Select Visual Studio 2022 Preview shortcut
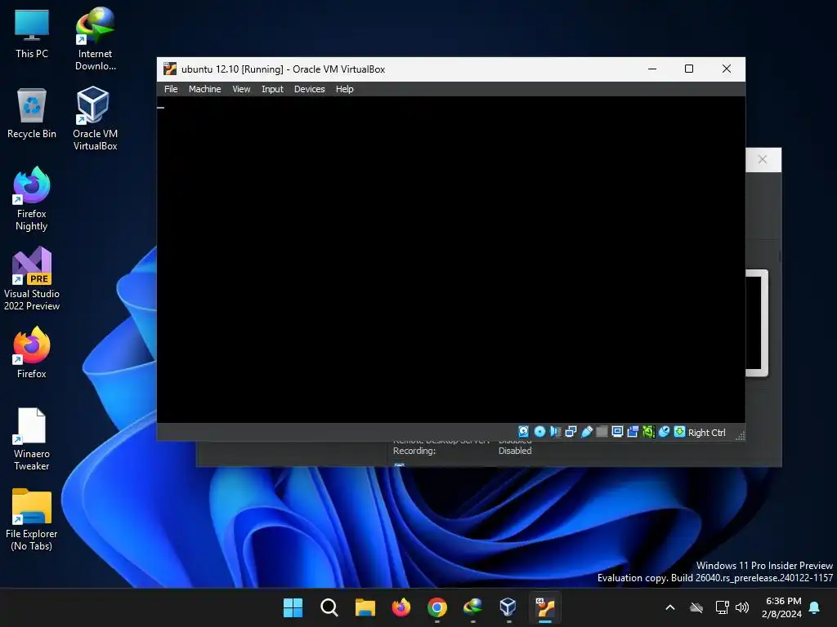837x627 pixels. click(32, 279)
